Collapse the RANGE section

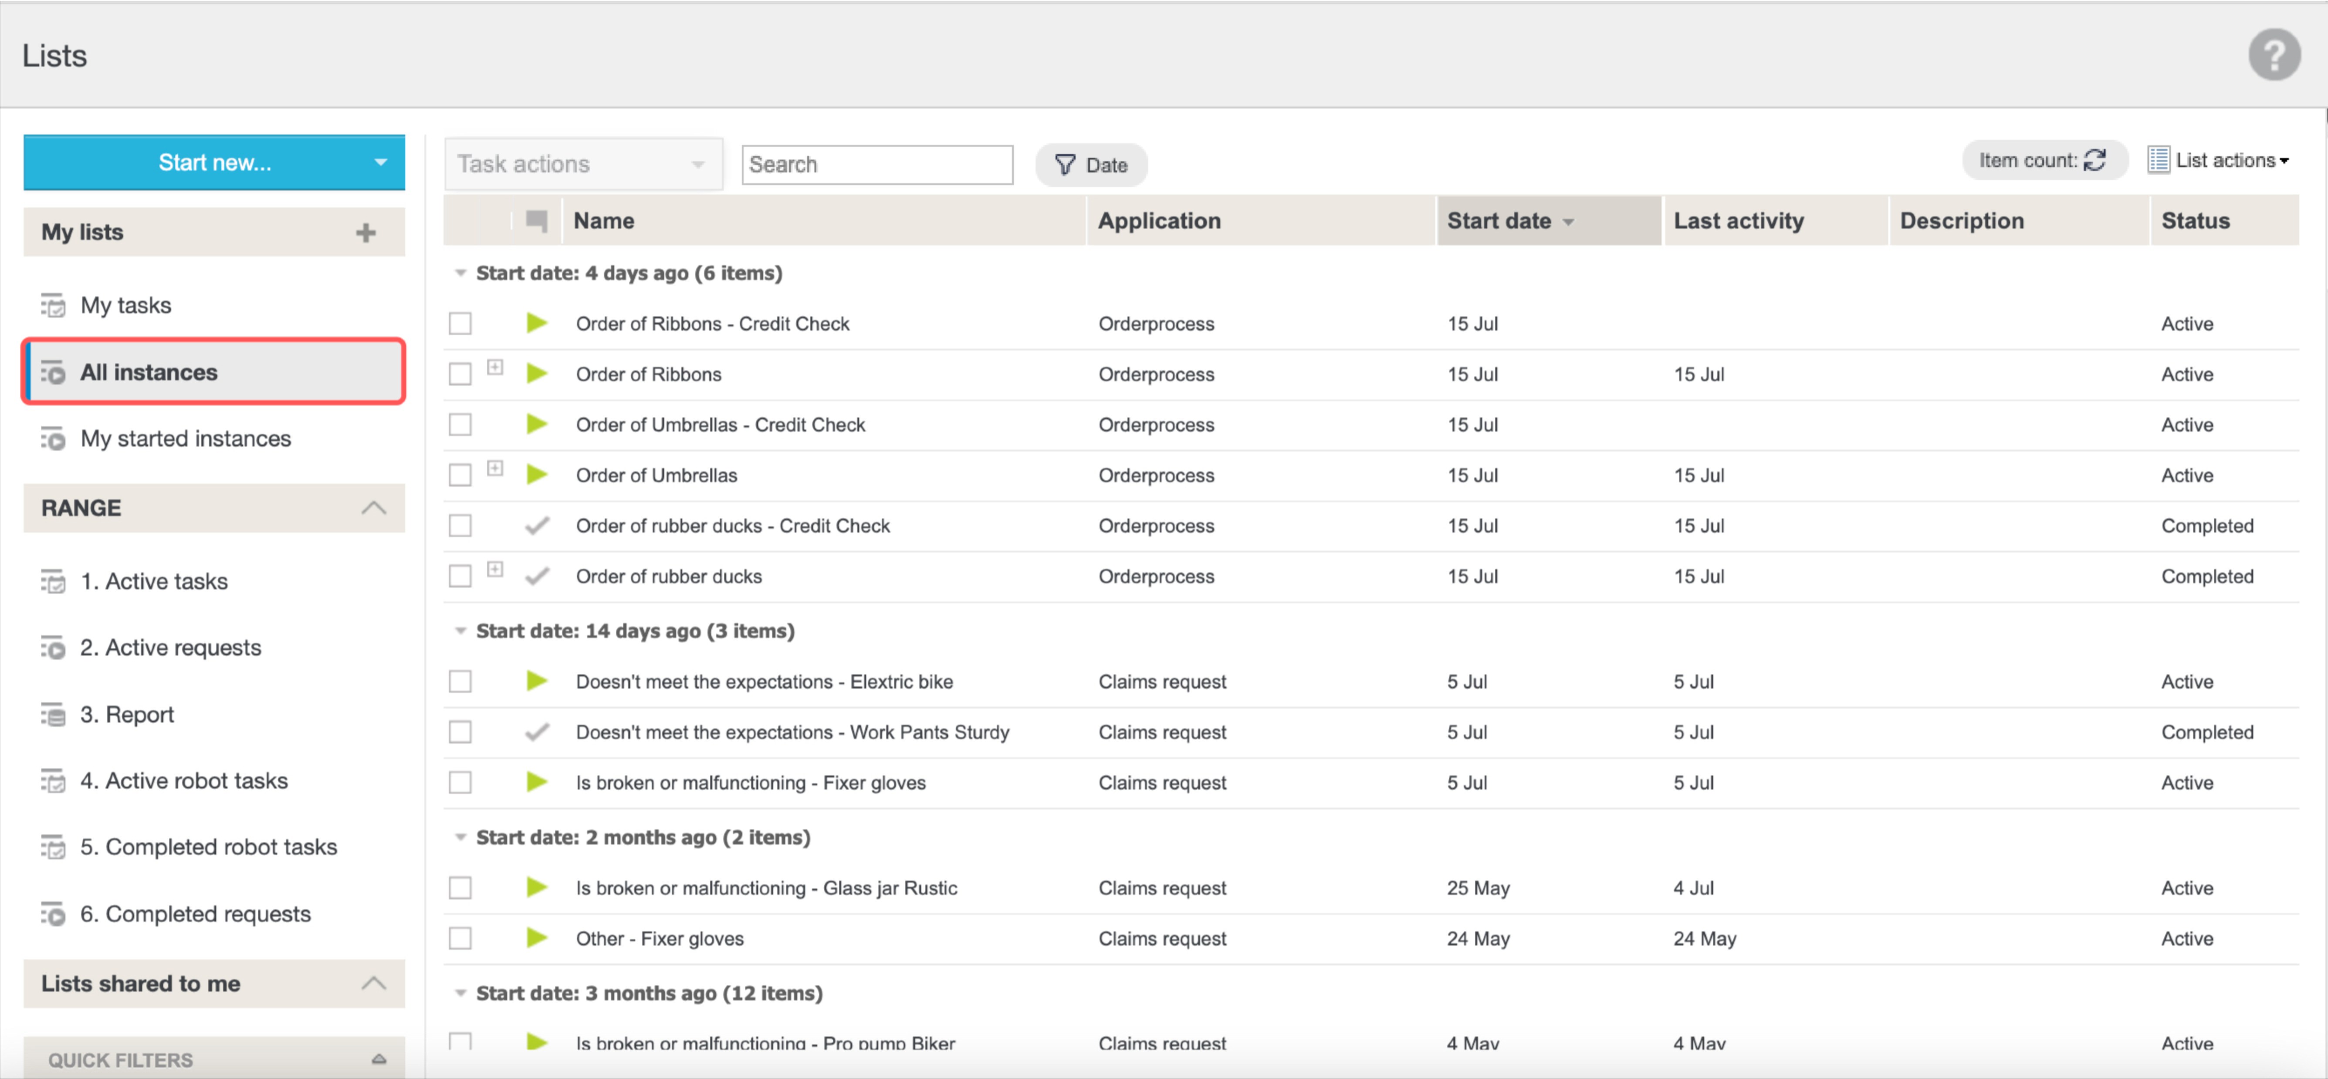(373, 508)
